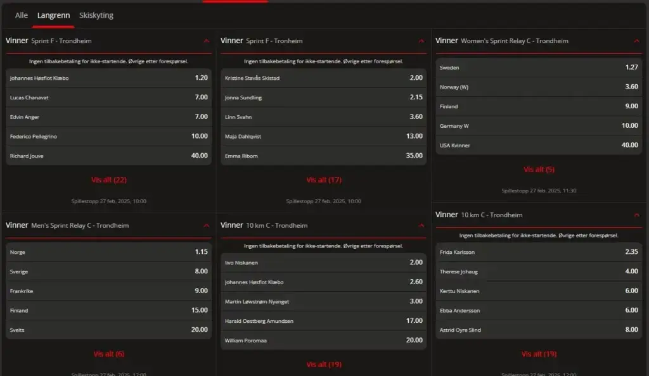Select Emma Ribom at 35.00
Viewport: 649px width, 376px height.
tap(324, 156)
